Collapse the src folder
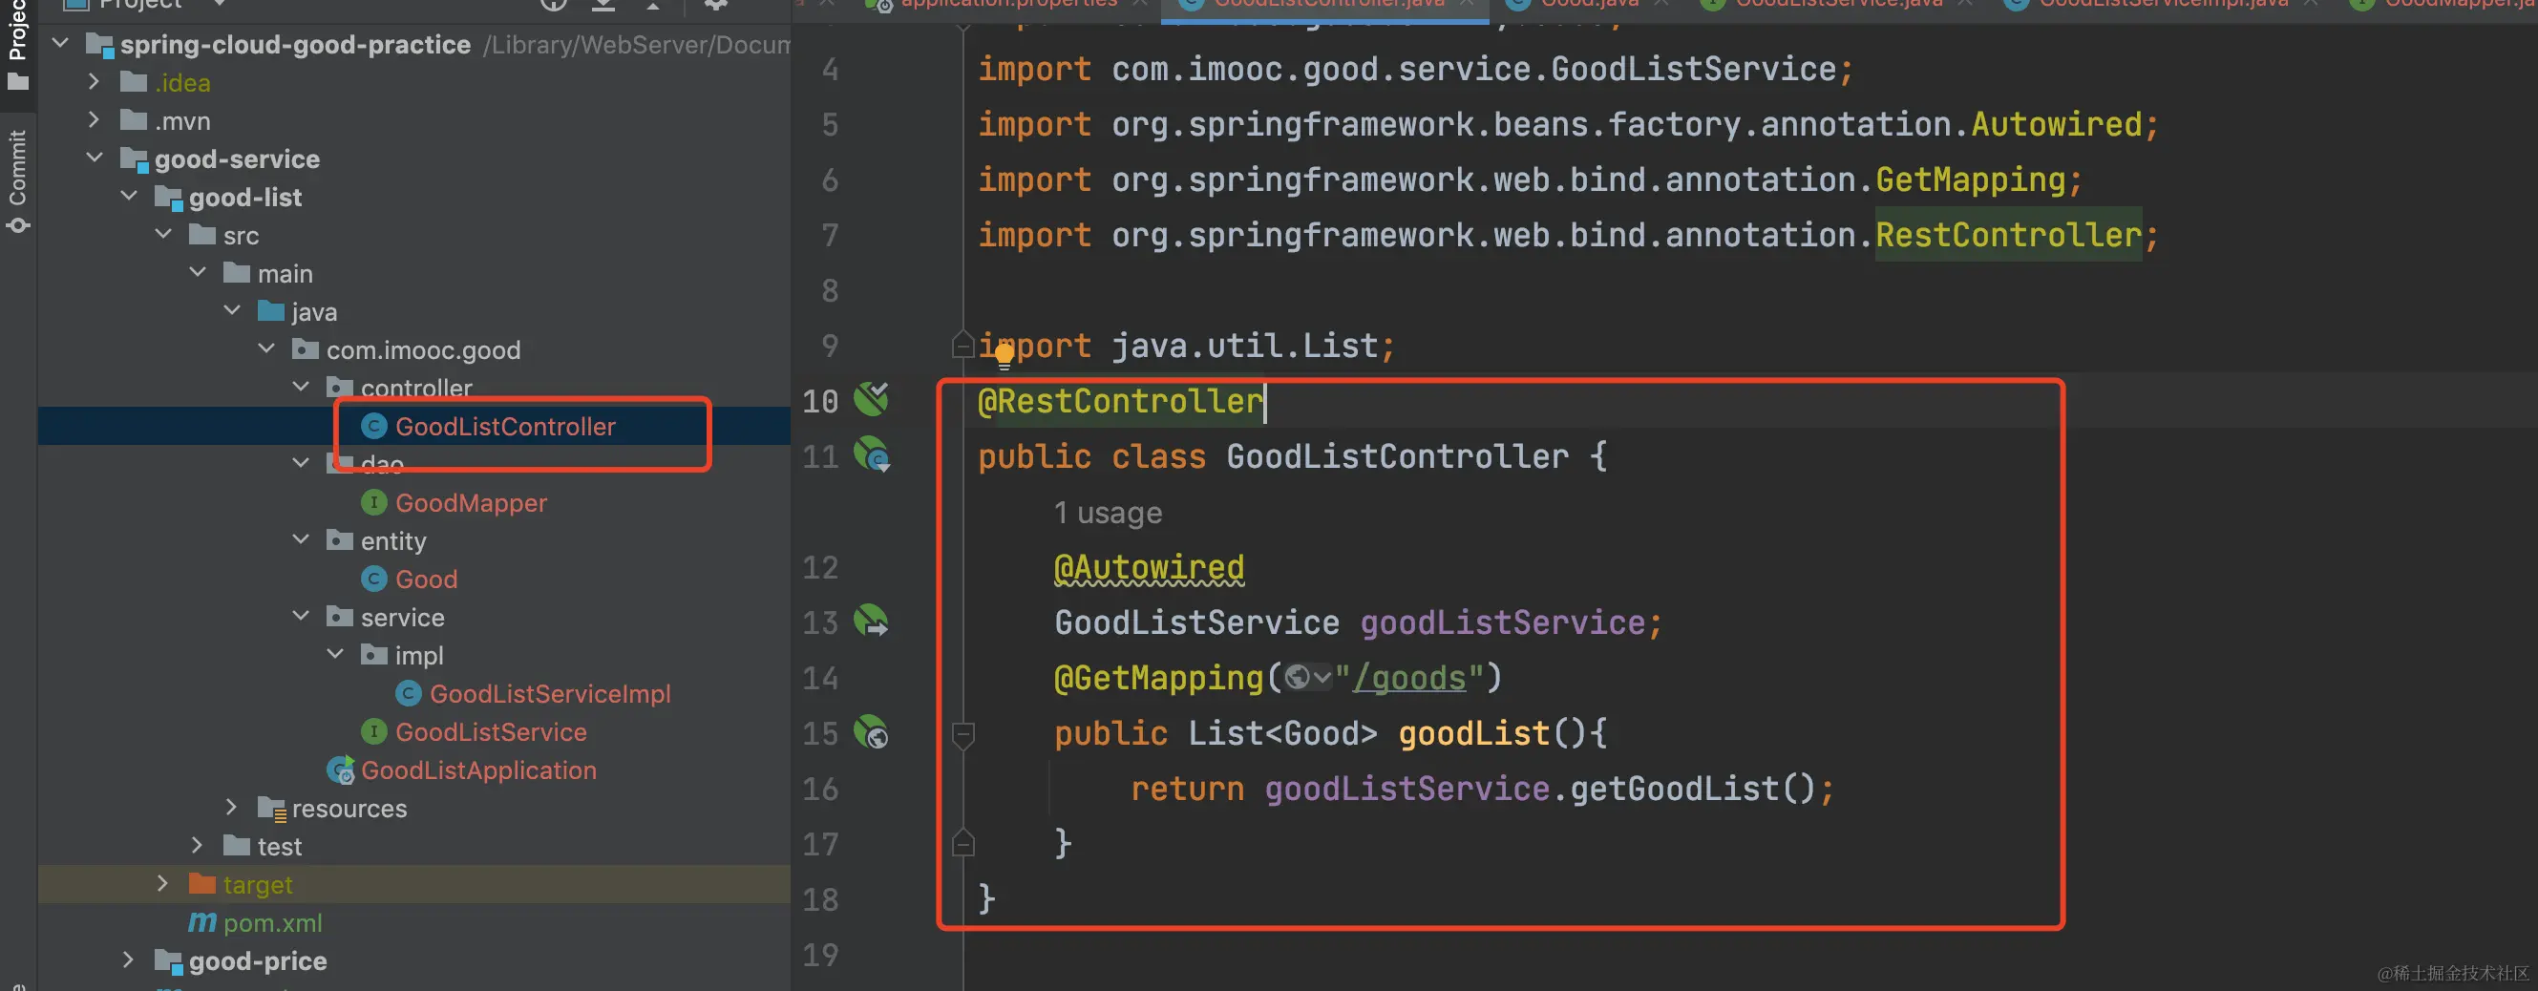 point(163,235)
